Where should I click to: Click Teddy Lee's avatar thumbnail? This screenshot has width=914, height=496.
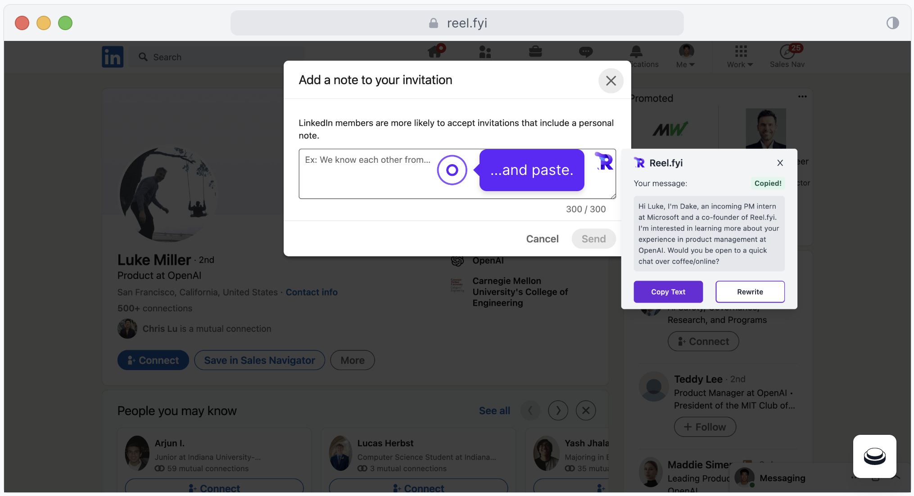point(654,387)
